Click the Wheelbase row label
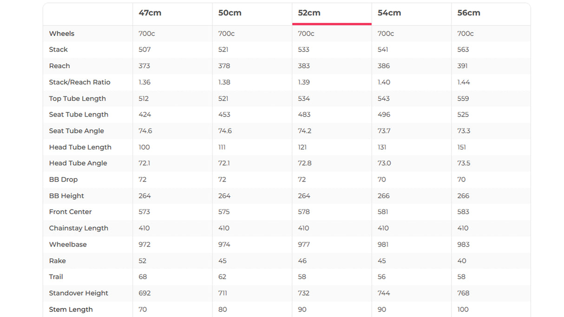 pos(68,244)
